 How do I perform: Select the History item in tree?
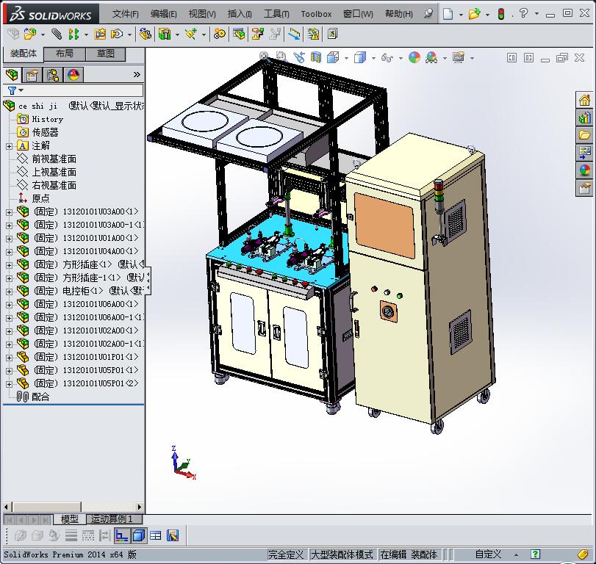(x=48, y=119)
